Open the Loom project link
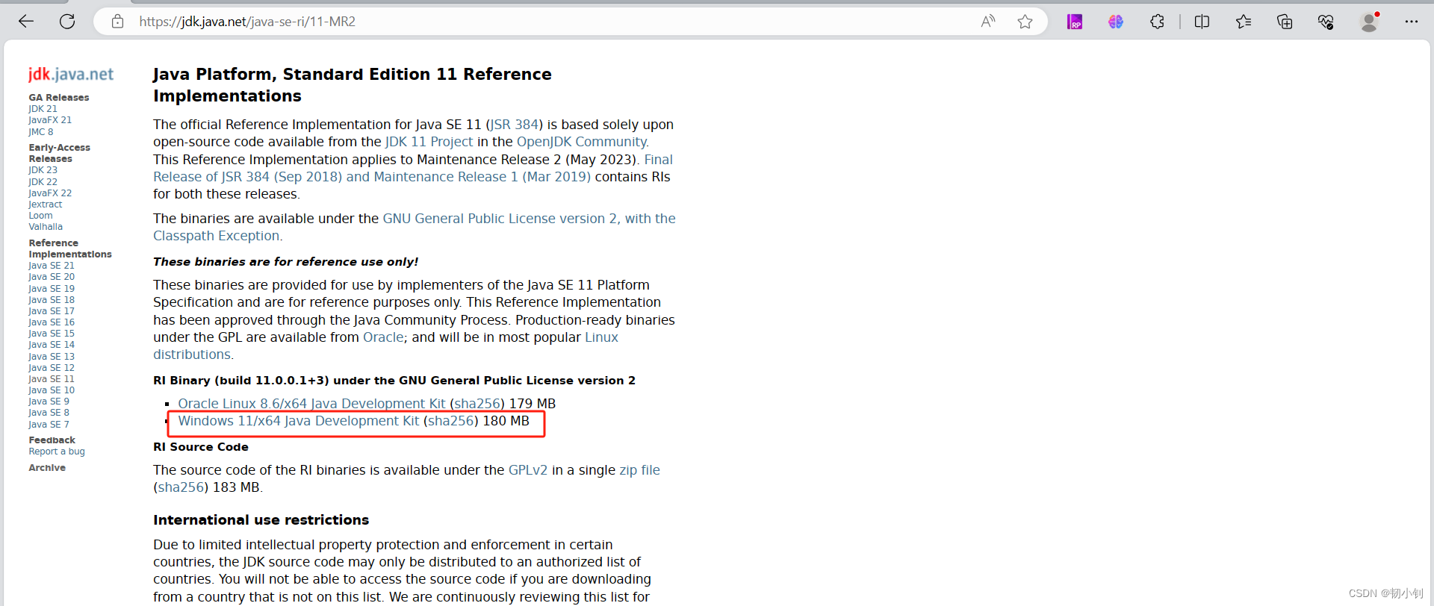This screenshot has height=606, width=1434. (x=40, y=216)
